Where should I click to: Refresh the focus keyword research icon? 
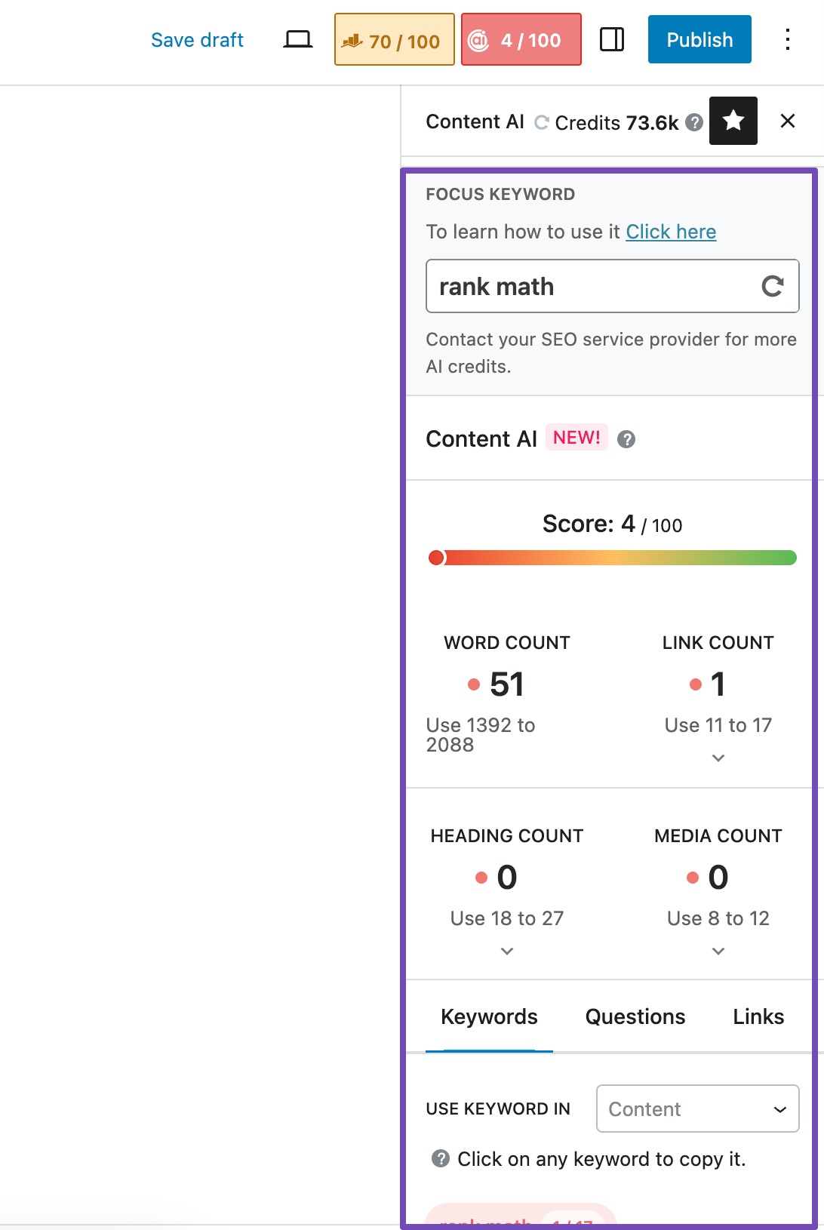(772, 286)
